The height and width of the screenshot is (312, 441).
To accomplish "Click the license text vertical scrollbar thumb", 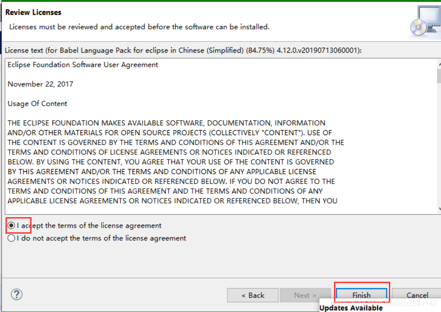I will tap(439, 76).
